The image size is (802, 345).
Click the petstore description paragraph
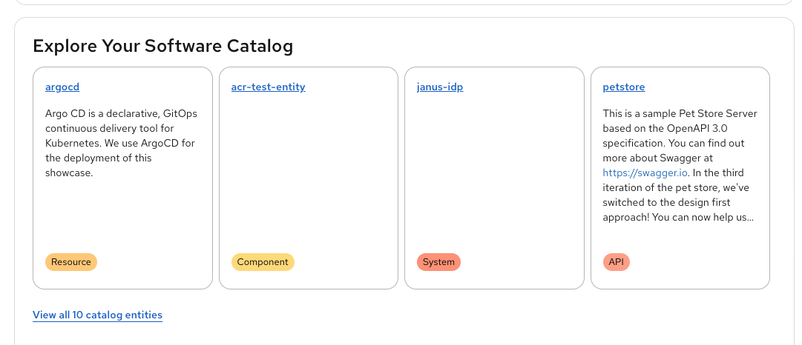click(x=678, y=165)
